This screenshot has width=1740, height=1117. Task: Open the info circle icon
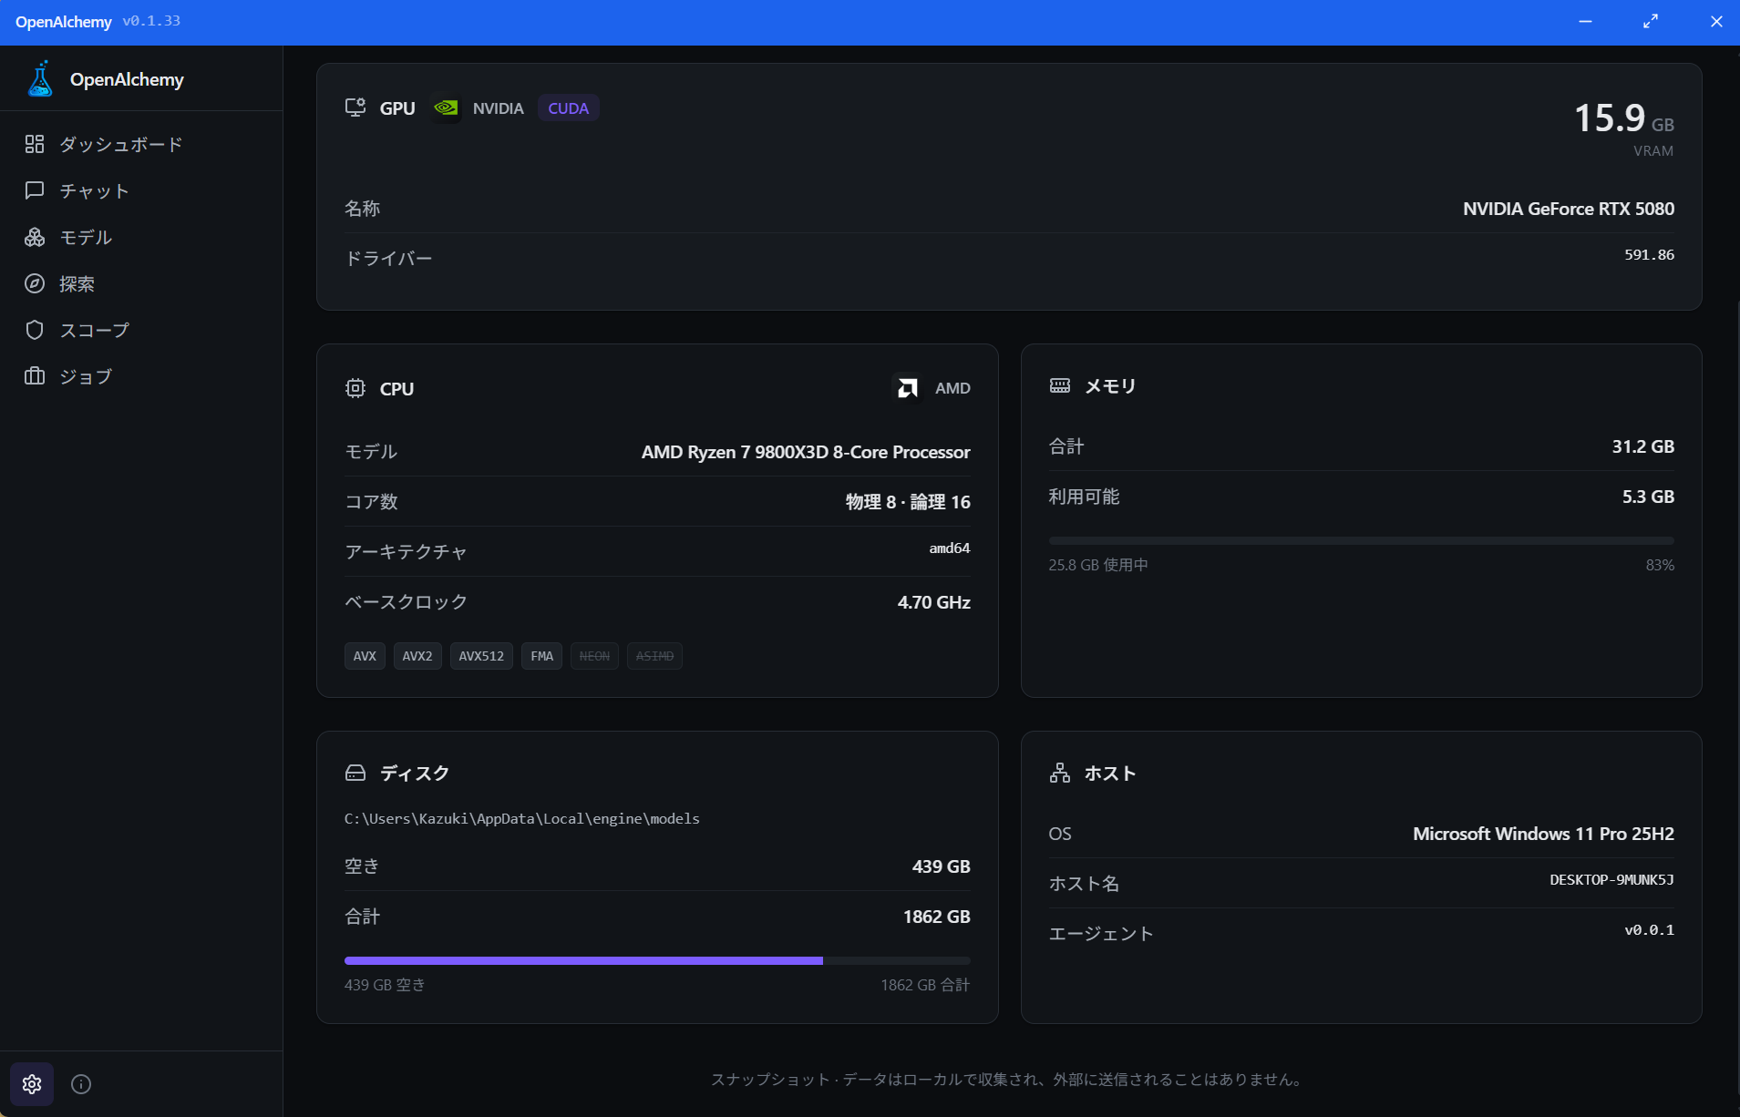pos(81,1084)
